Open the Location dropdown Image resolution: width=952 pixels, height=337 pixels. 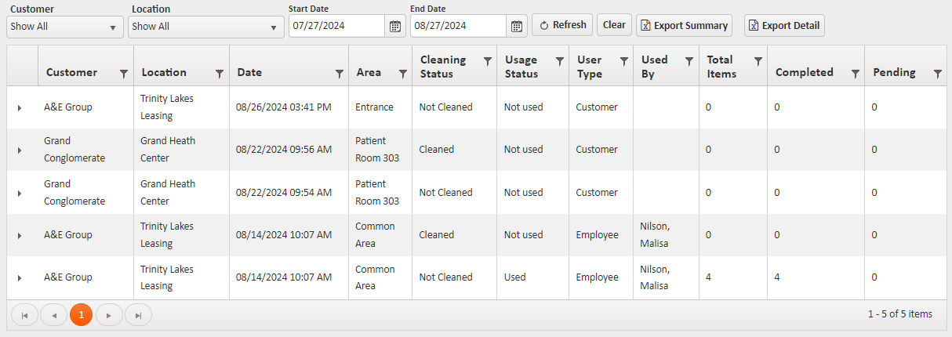tap(206, 27)
